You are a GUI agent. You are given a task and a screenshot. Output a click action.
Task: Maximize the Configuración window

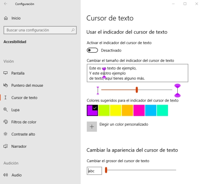(x=185, y=4)
